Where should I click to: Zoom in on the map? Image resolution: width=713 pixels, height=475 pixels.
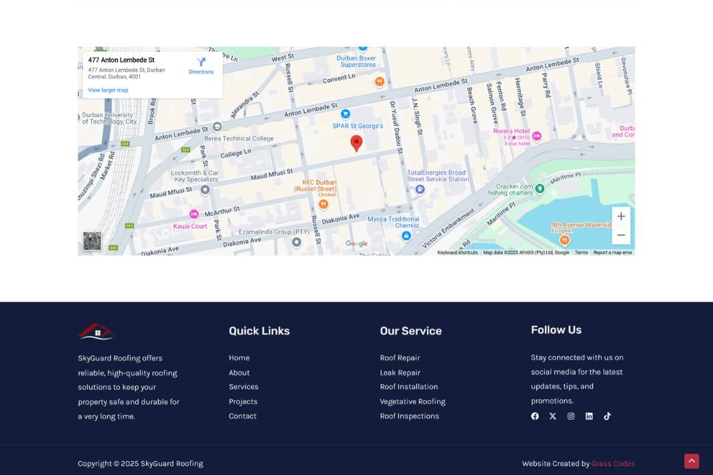[x=621, y=216]
